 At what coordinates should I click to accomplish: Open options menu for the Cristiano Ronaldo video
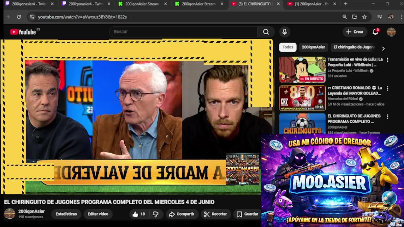tap(388, 88)
